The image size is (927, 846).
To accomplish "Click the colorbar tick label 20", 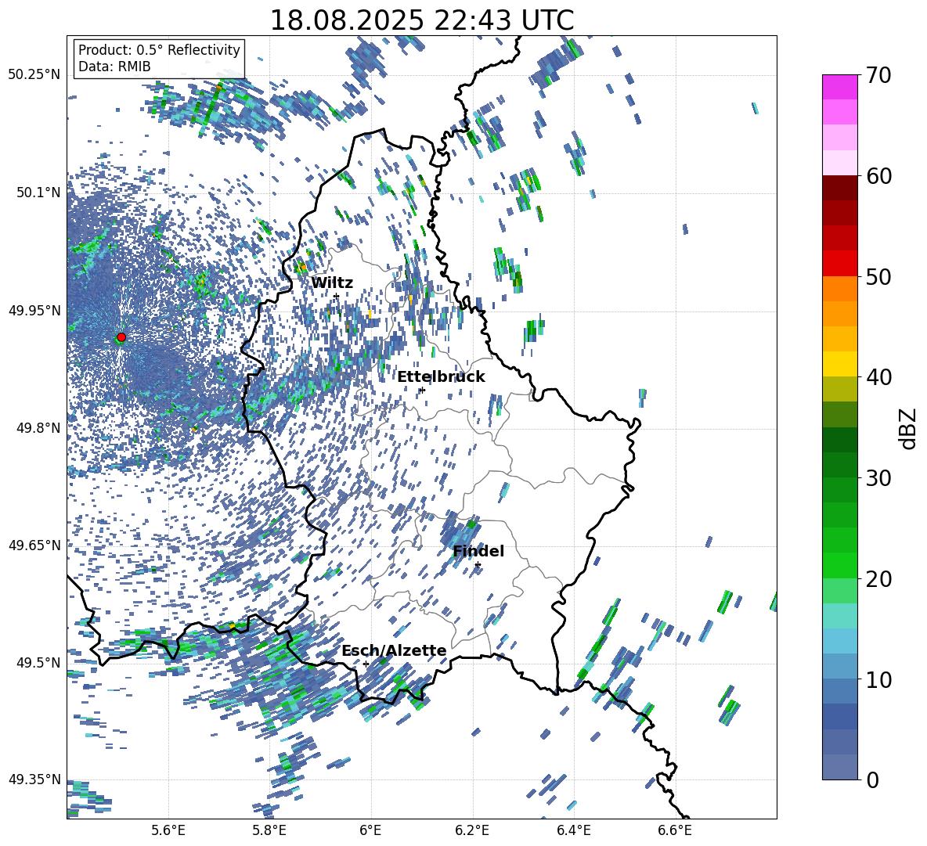I will (879, 579).
